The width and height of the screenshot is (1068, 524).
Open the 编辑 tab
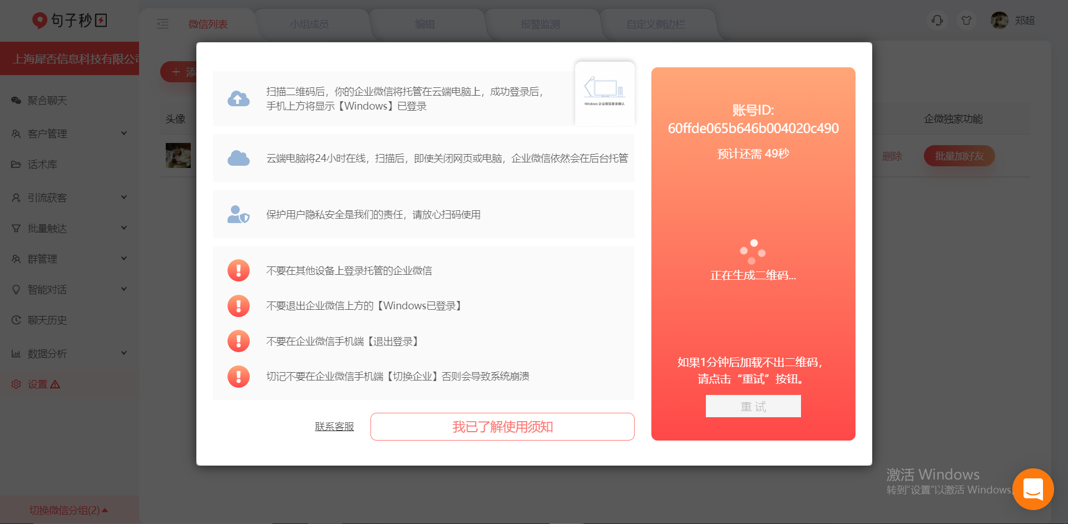coord(425,24)
